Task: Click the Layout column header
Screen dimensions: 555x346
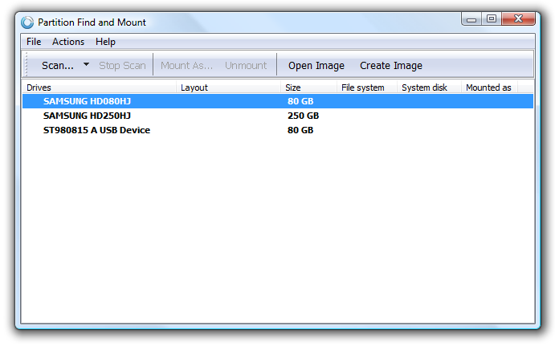Action: (229, 88)
